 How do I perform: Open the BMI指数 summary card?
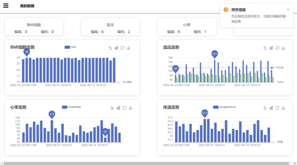point(34,27)
